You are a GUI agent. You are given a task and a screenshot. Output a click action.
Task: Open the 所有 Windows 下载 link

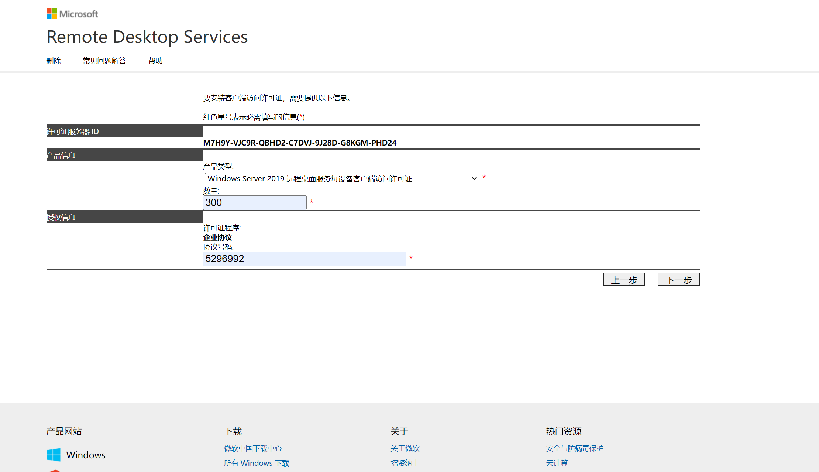pos(257,463)
